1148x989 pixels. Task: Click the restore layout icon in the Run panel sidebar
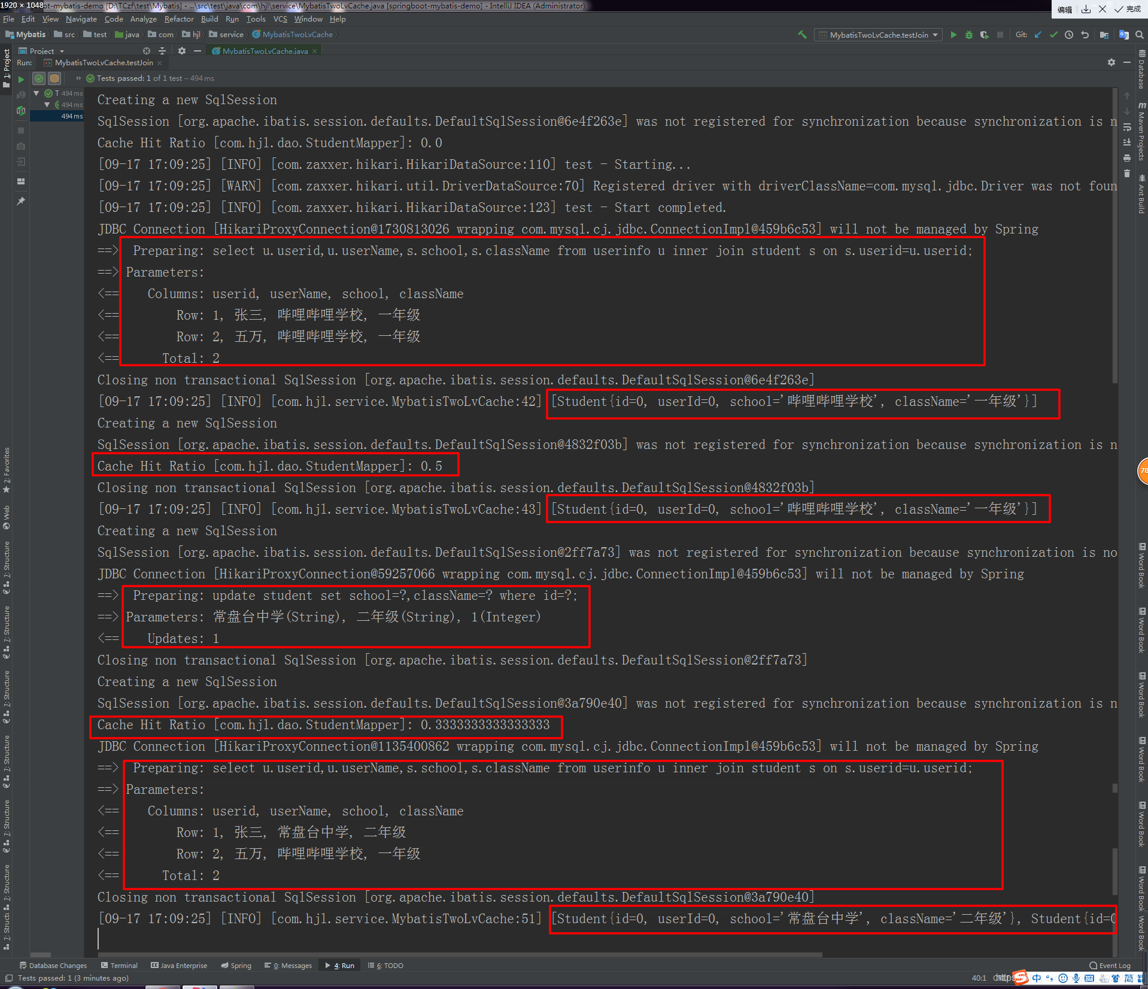pos(21,181)
